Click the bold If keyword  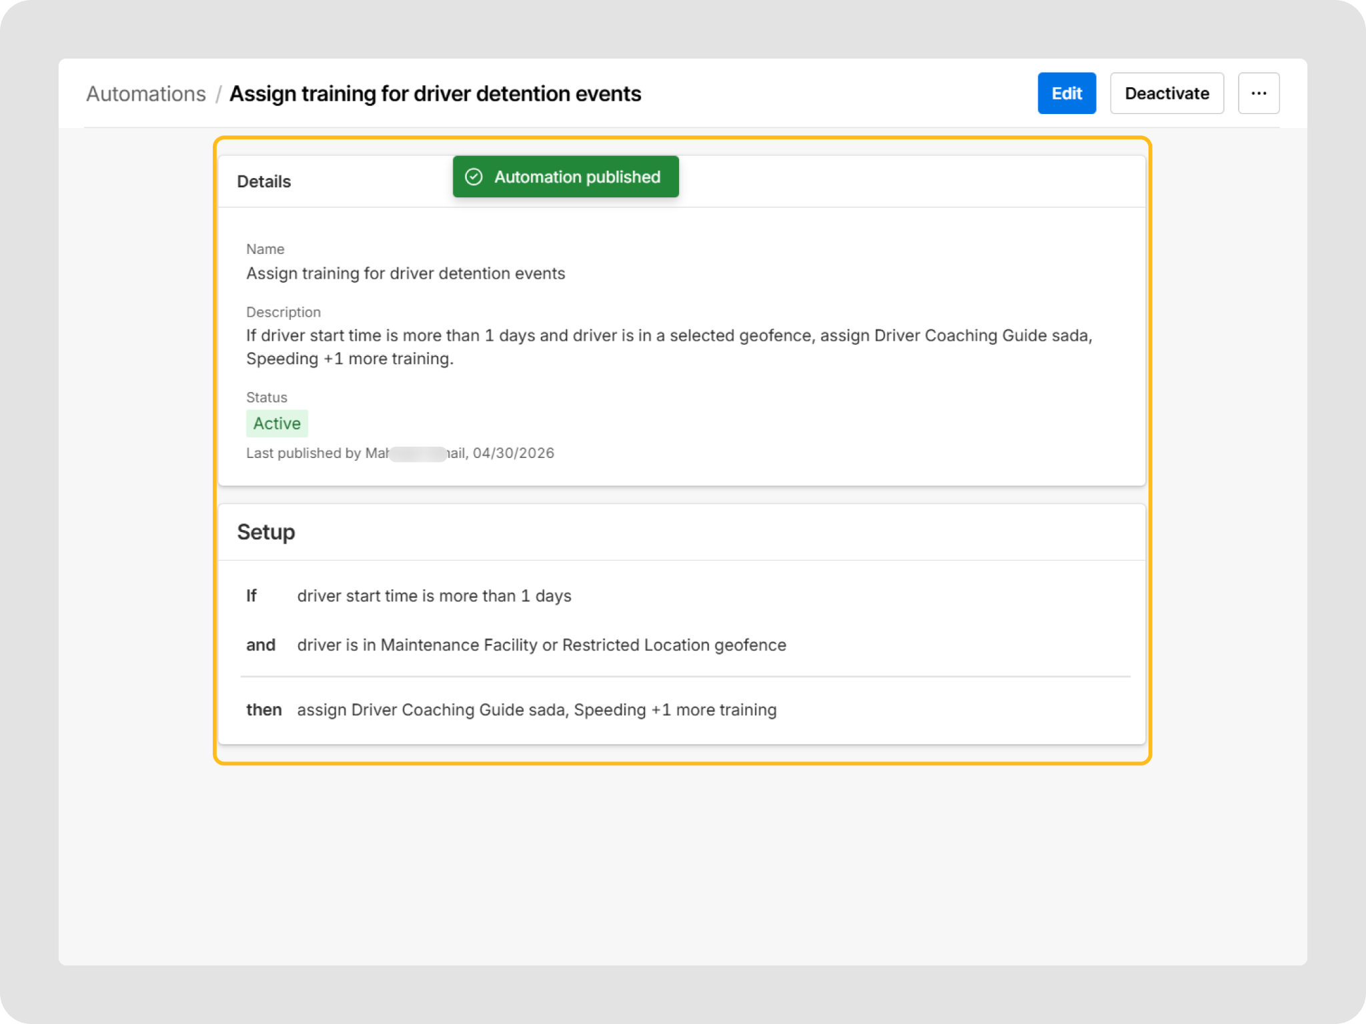coord(251,596)
